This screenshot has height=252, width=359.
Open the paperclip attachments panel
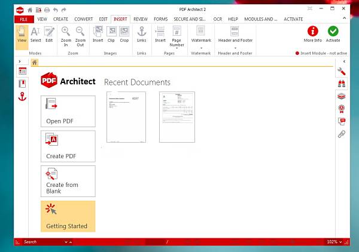[342, 134]
